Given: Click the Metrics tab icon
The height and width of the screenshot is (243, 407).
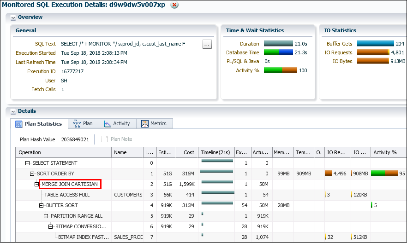Looking at the screenshot, I should (144, 124).
